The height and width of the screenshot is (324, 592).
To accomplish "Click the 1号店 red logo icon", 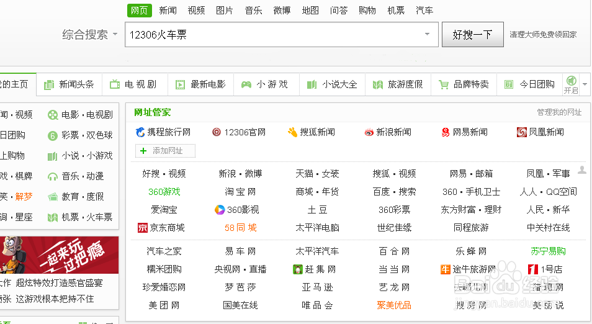I will coord(533,269).
